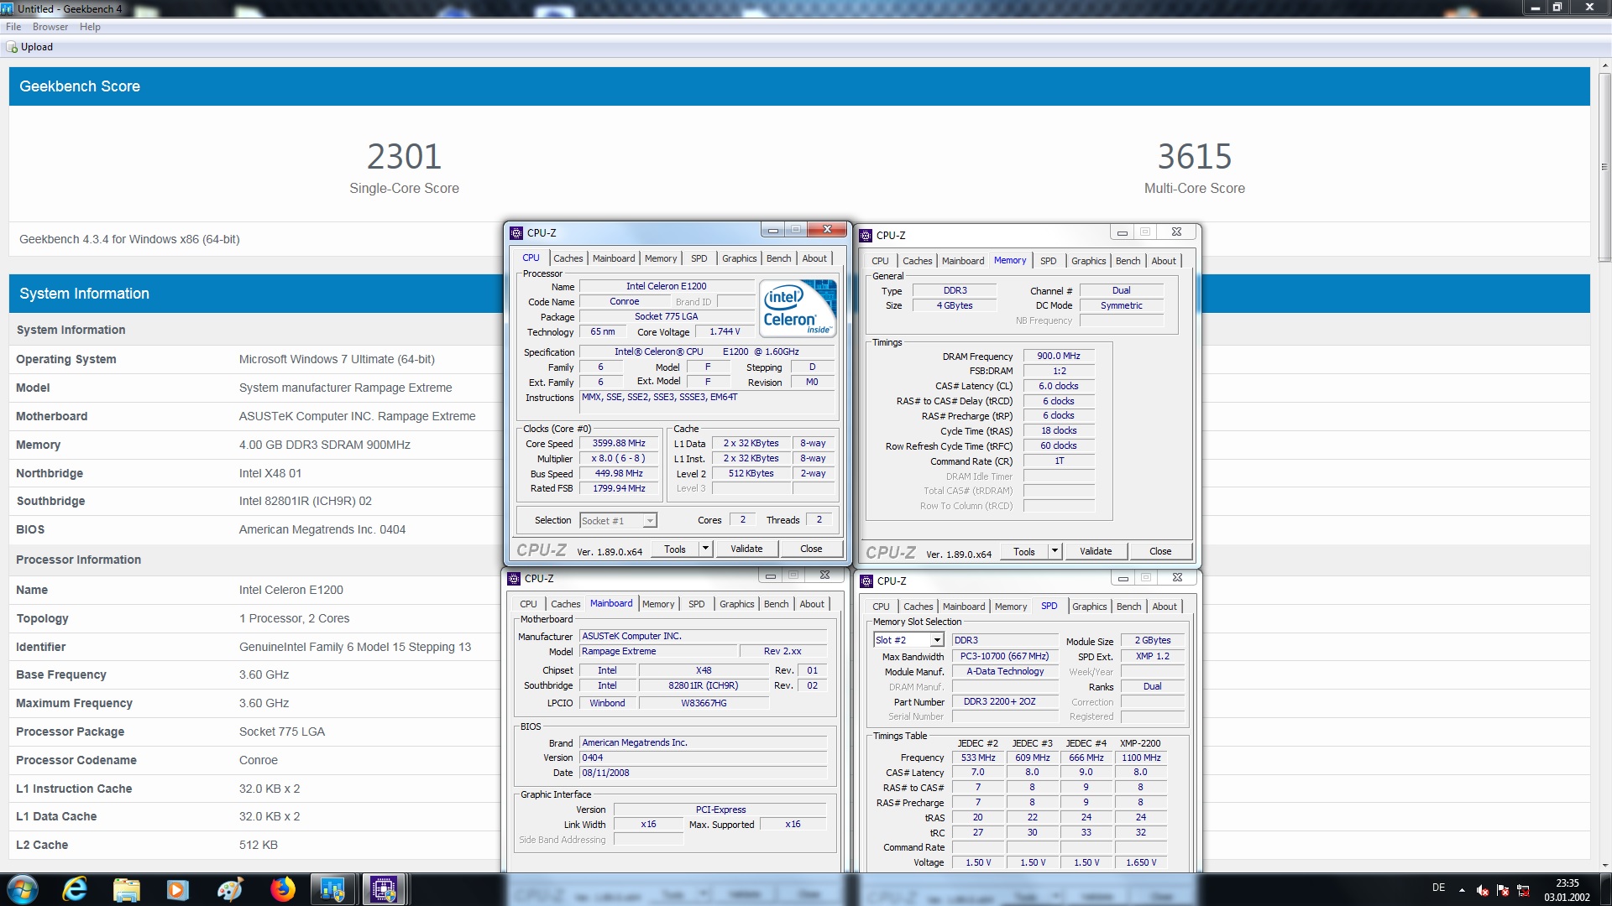Click Close in the CPU tab window

811,549
